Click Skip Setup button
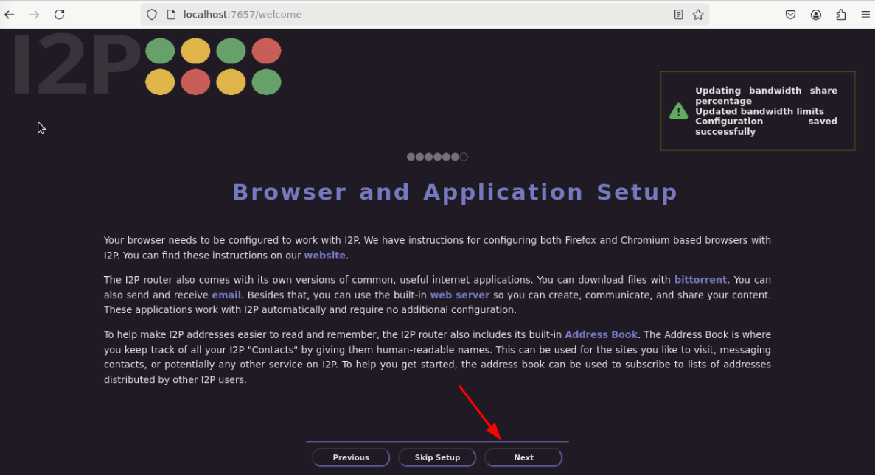The height and width of the screenshot is (475, 875). (438, 457)
